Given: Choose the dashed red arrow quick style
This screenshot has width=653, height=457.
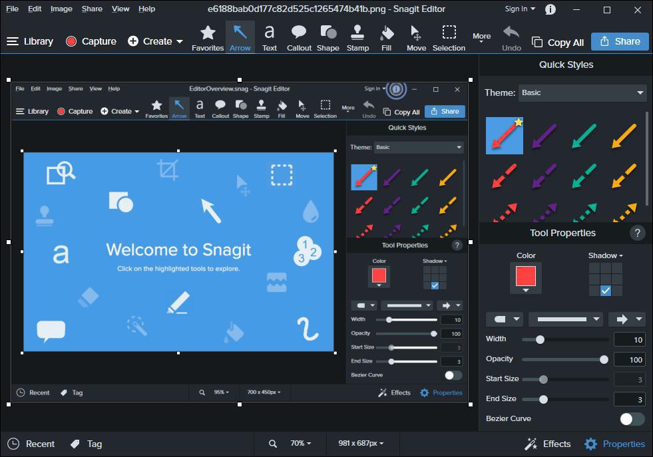Looking at the screenshot, I should pyautogui.click(x=505, y=176).
